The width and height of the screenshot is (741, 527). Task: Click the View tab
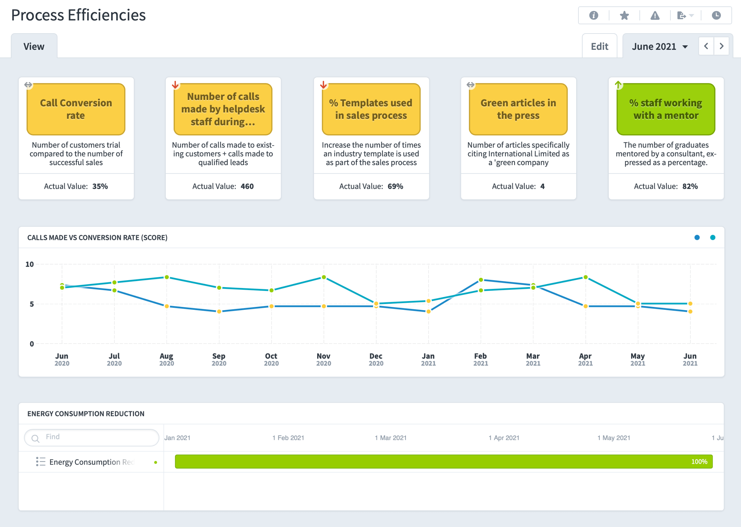coord(34,46)
